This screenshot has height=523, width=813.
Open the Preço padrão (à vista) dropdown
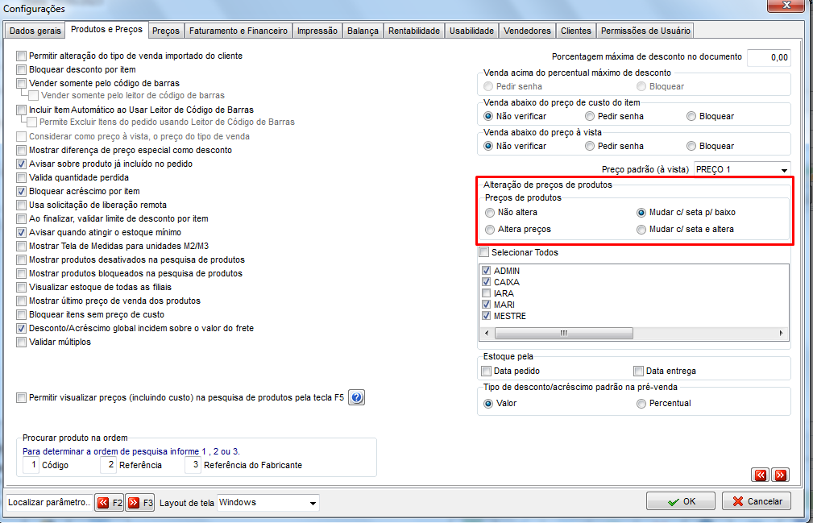(784, 170)
